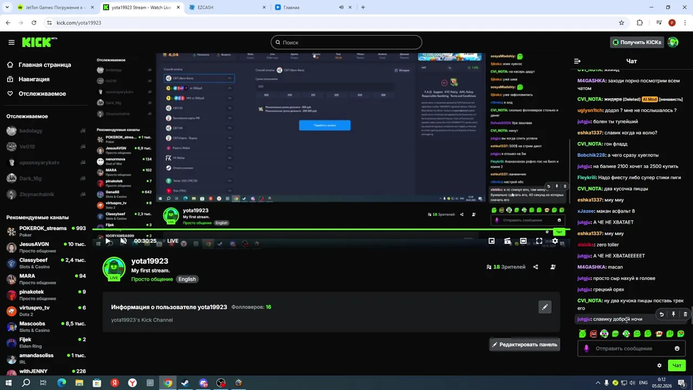Screen dimensions: 693x390
Task: Collapse the chat panel arrow icon
Action: click(577, 61)
